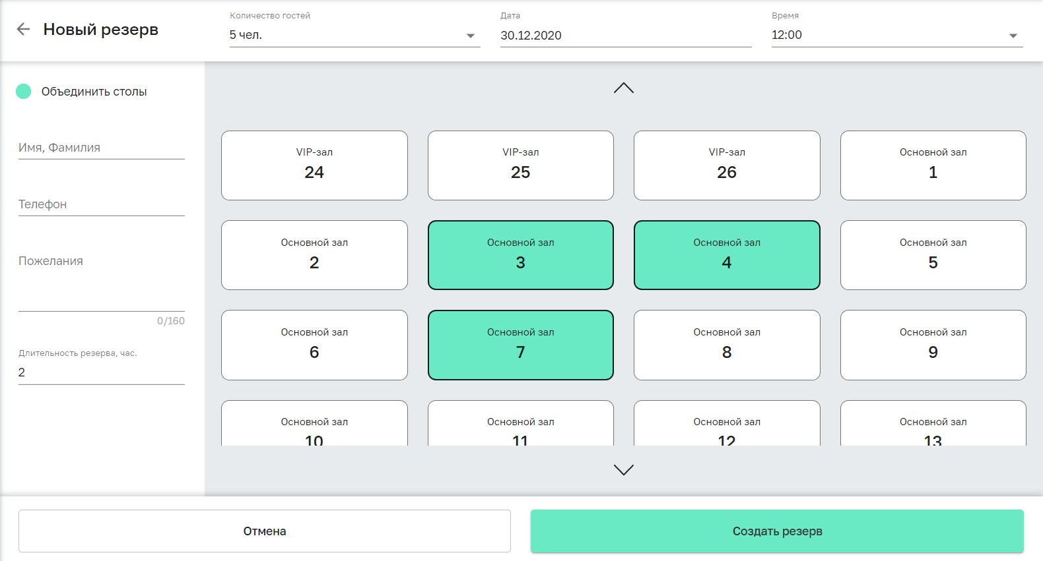Focus the Имя, Фамилия input field

[x=101, y=148]
